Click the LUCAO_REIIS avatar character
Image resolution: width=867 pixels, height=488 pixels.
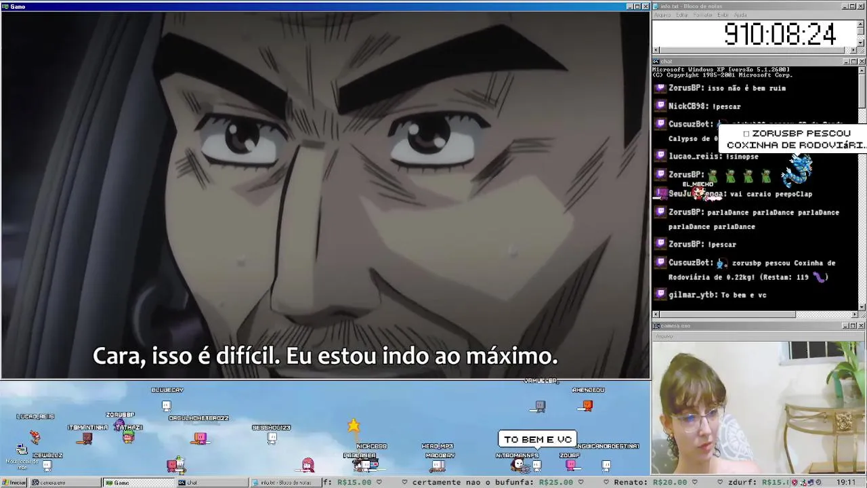(35, 437)
